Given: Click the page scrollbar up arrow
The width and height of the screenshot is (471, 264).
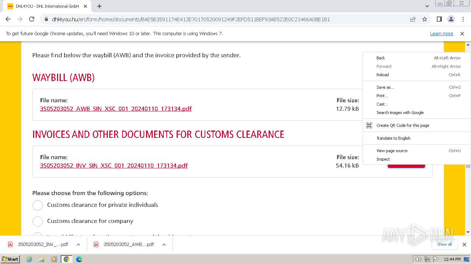Looking at the screenshot, I should pyautogui.click(x=468, y=45).
